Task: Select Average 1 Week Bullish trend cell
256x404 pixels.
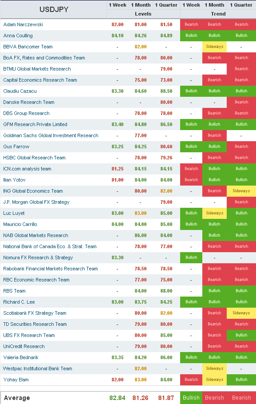Action: (191, 398)
